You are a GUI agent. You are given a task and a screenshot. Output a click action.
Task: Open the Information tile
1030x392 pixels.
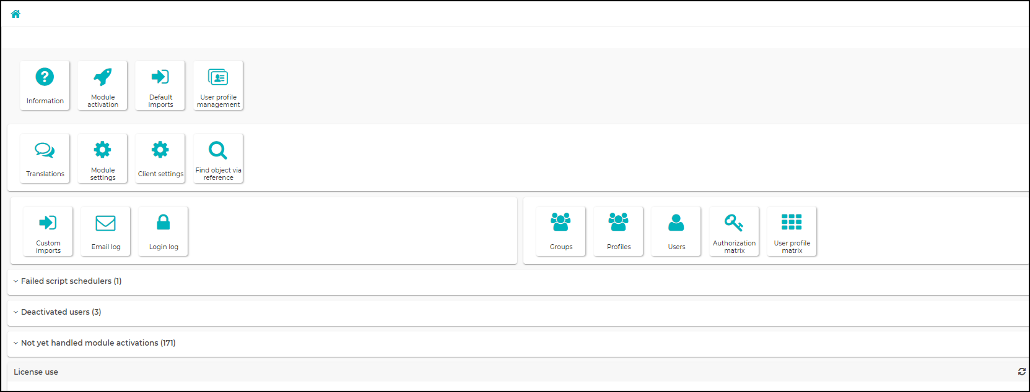coord(45,85)
